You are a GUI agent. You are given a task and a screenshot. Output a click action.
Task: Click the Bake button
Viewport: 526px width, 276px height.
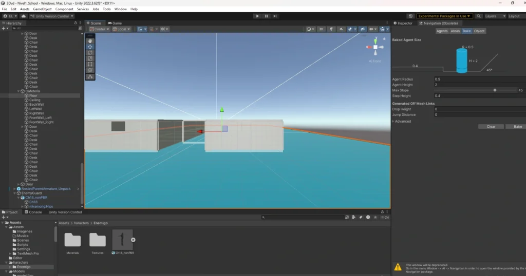point(516,126)
